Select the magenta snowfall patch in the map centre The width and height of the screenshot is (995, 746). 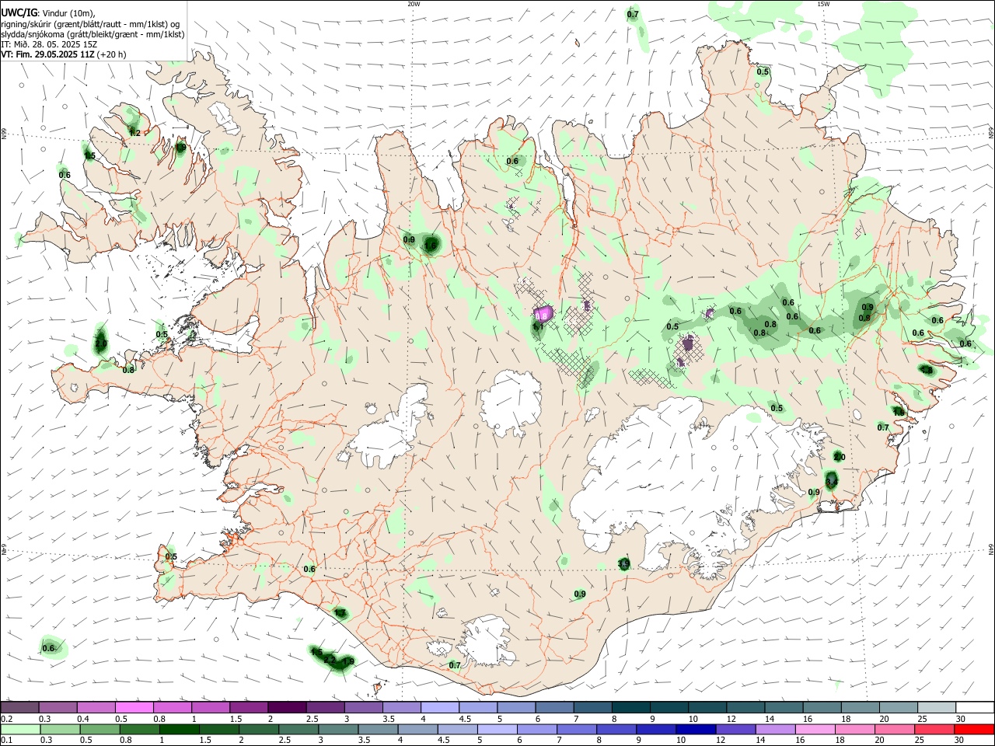[x=543, y=313]
